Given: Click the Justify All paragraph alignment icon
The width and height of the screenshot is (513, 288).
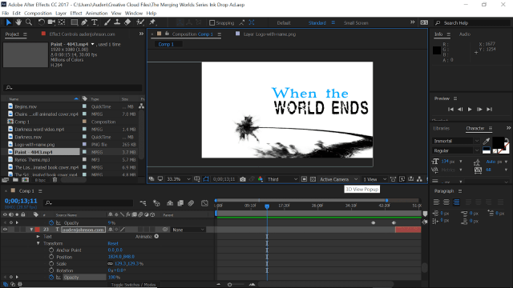Looking at the screenshot, I should coord(500,202).
